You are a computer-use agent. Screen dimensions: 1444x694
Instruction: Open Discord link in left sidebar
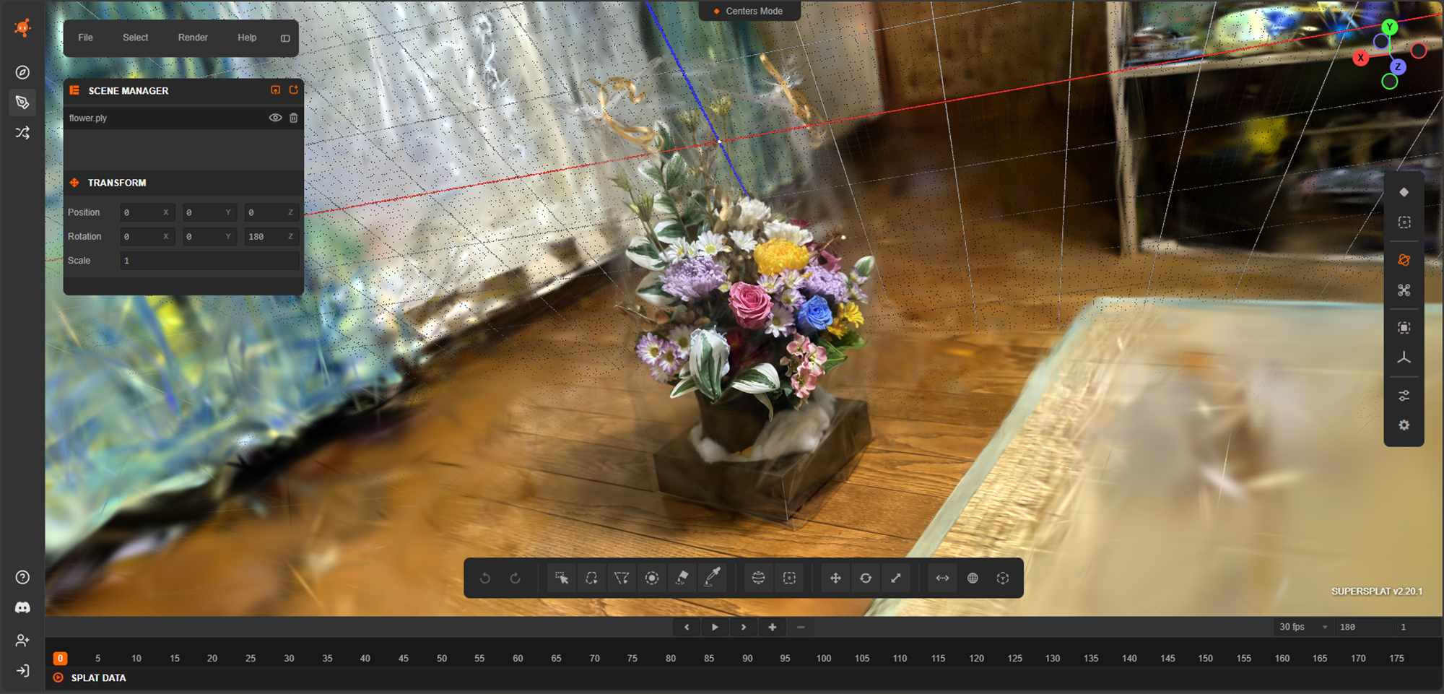pos(22,608)
